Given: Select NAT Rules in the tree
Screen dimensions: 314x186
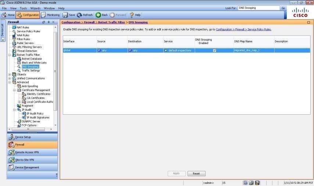Looking at the screenshot, I should (23, 28).
